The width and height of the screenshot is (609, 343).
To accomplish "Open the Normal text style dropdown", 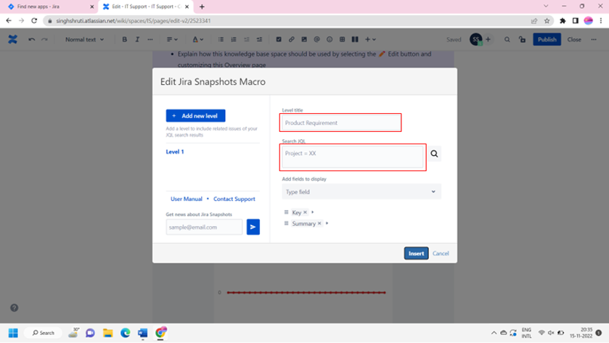I will click(x=84, y=39).
